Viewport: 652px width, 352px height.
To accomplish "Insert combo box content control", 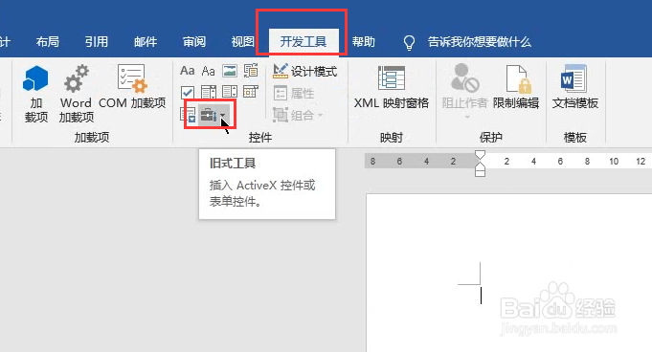I will (209, 92).
